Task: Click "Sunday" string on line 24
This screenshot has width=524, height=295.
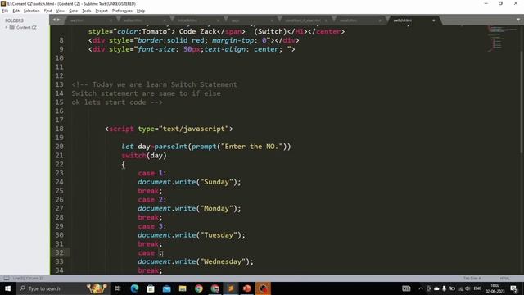Action: click(216, 182)
